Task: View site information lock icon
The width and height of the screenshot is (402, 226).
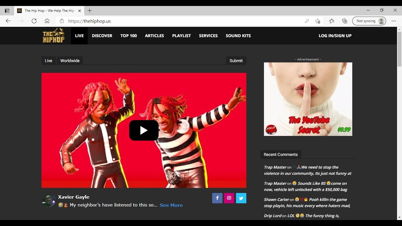Action: tap(62, 21)
